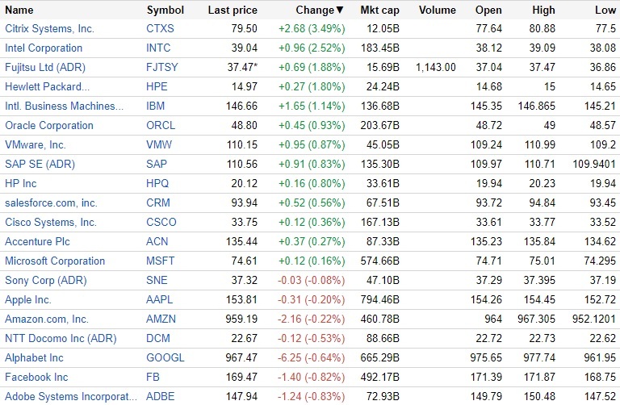Click the Mkt cap column header
The height and width of the screenshot is (405, 620).
[379, 10]
